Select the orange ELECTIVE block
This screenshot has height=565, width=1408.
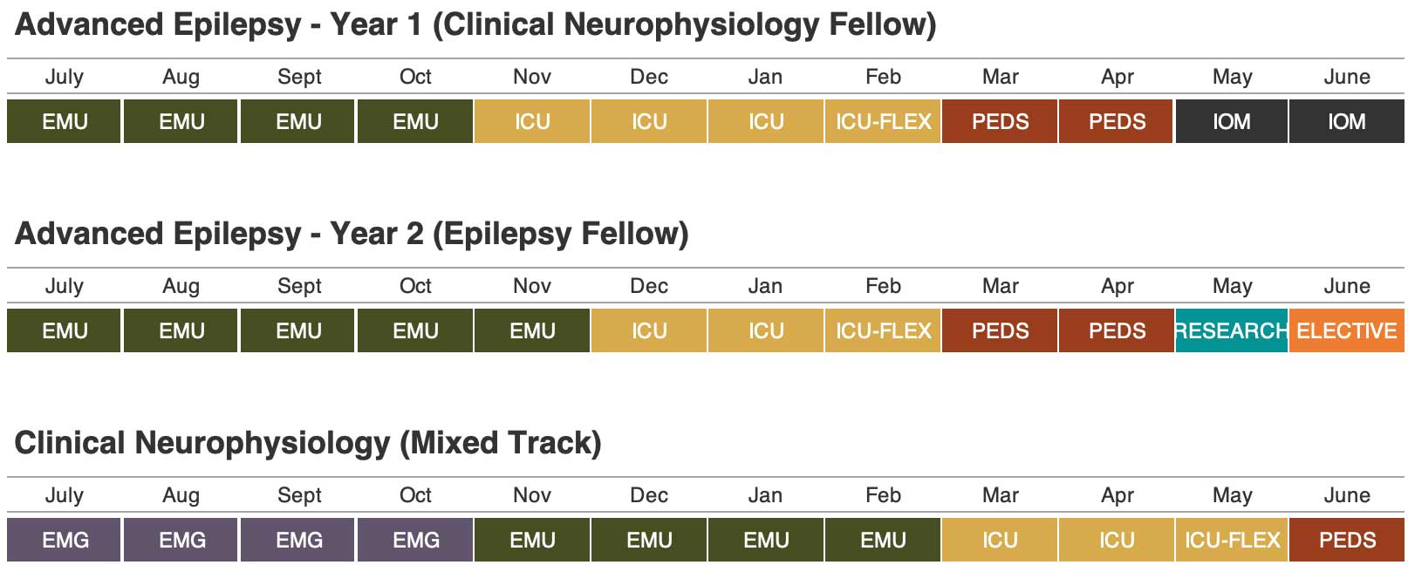point(1347,330)
